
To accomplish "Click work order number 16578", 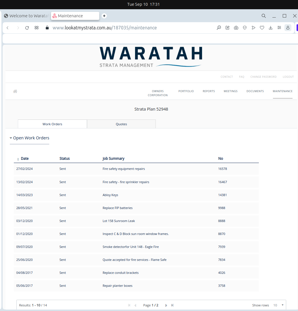I will pos(223,169).
